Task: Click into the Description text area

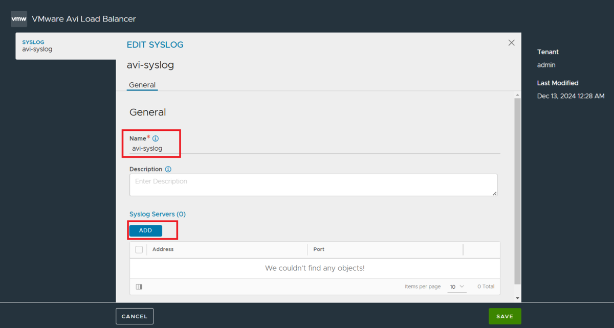Action: (313, 185)
